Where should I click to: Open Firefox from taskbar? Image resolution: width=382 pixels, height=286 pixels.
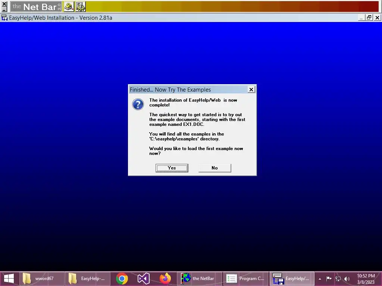[165, 279]
